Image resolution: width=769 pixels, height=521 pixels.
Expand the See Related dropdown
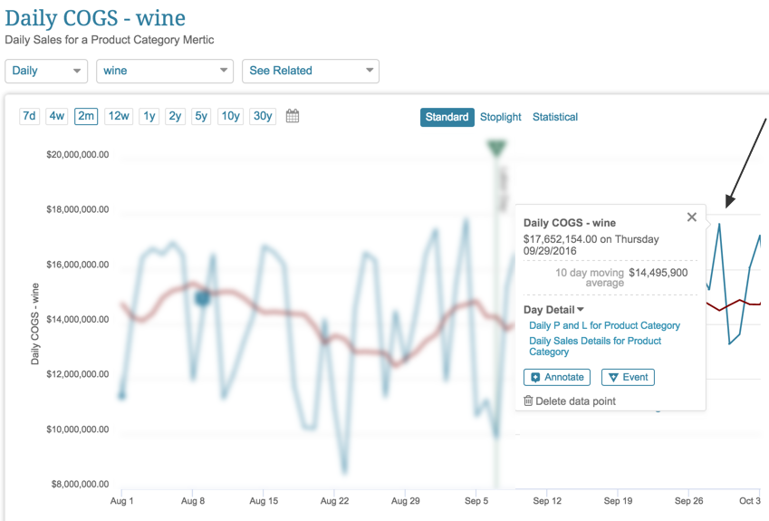click(x=311, y=71)
